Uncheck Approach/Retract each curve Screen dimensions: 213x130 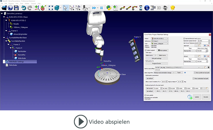[x=184, y=39]
